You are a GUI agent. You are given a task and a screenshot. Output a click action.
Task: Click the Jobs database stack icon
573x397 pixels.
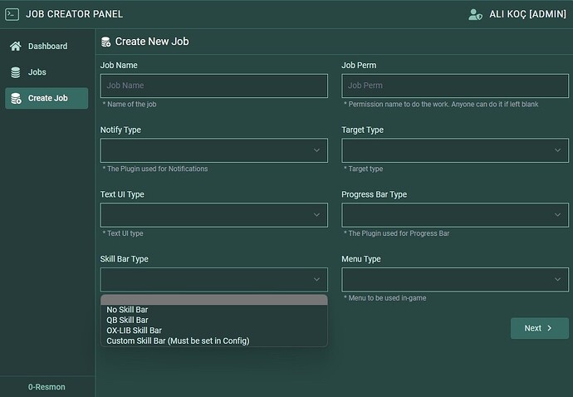(x=15, y=72)
